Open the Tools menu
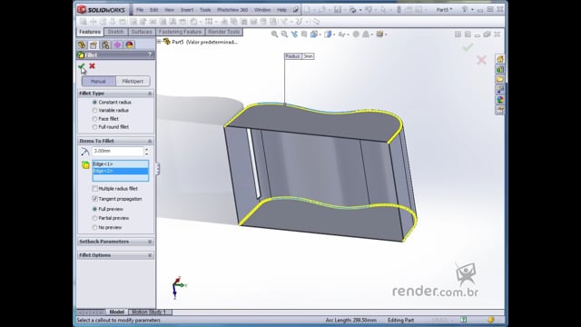This screenshot has width=581, height=327. tap(205, 10)
